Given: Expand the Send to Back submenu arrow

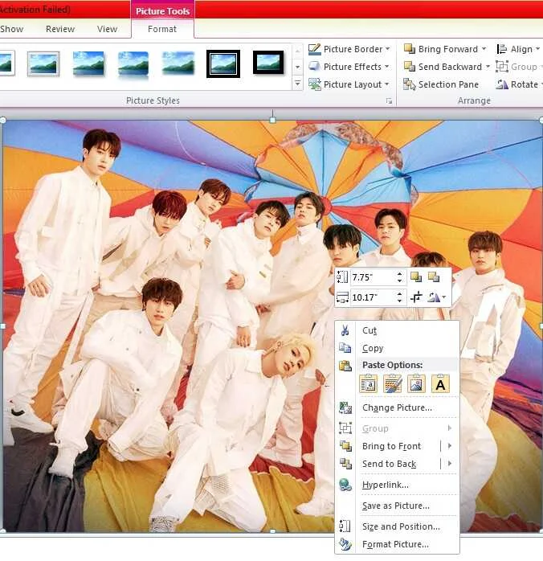Looking at the screenshot, I should click(x=450, y=464).
